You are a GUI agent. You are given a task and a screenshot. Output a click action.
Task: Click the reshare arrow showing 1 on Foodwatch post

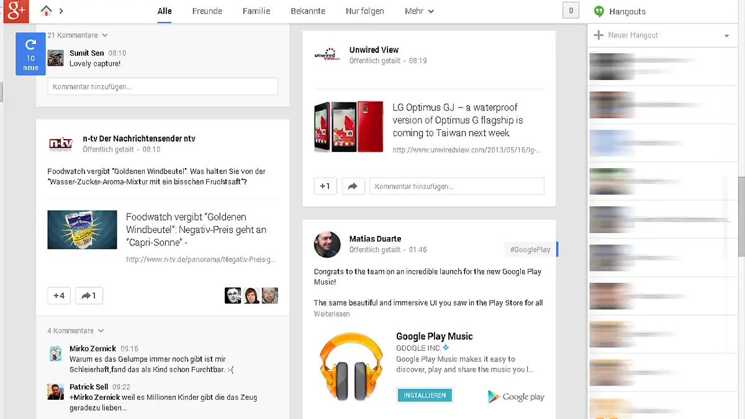pos(89,295)
